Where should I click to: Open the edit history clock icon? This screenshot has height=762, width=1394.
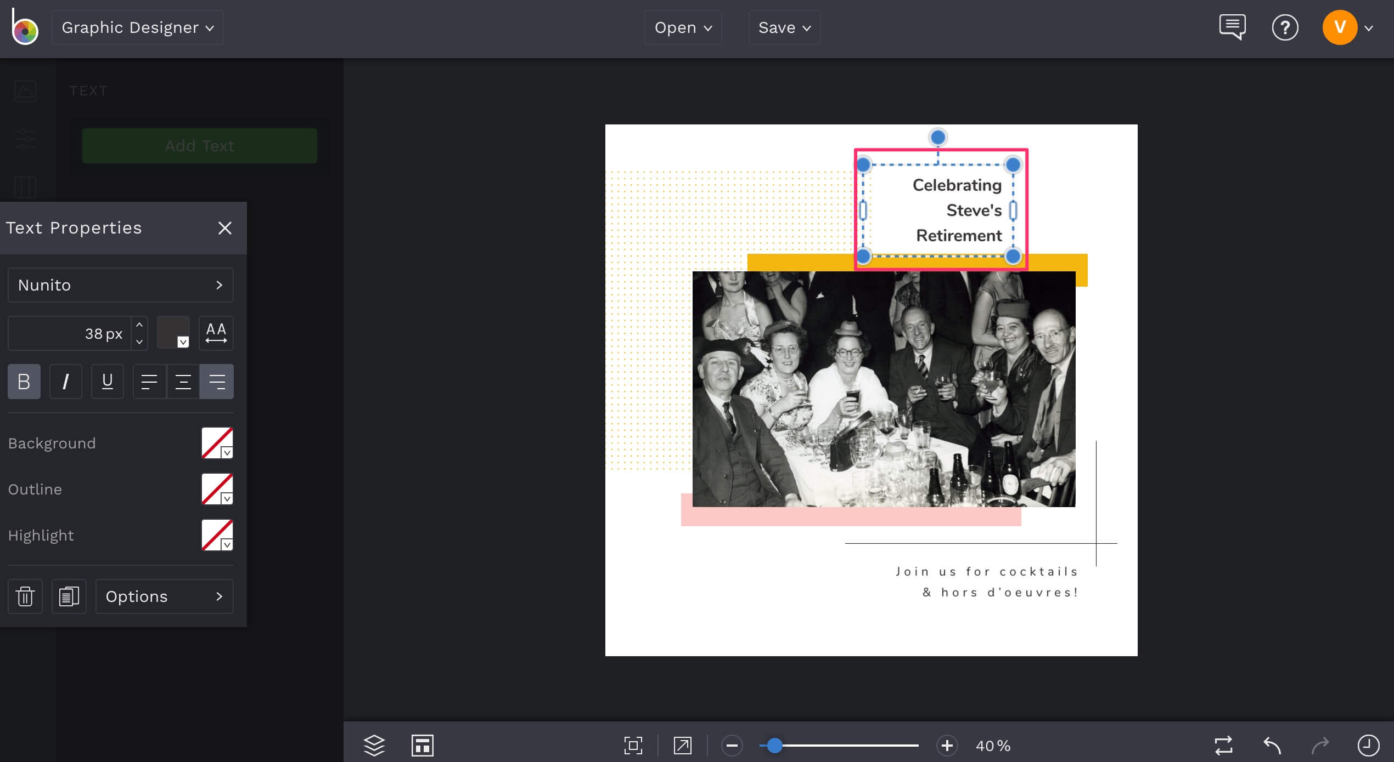click(x=1369, y=746)
